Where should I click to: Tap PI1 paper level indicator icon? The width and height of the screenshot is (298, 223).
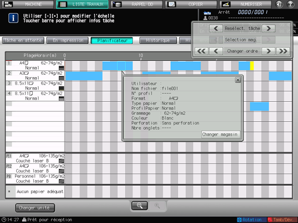click(61, 161)
